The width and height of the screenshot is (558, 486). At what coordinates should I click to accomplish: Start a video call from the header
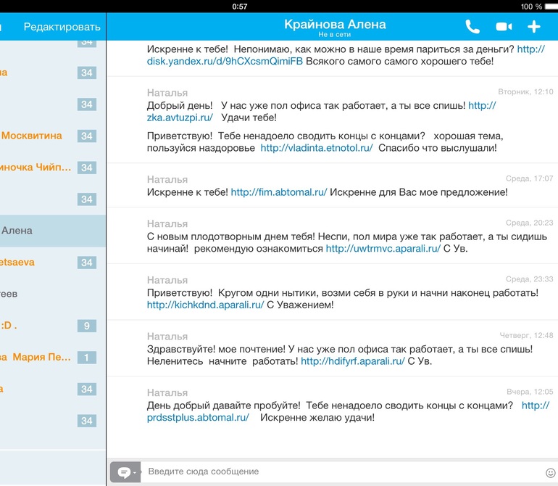click(x=504, y=27)
